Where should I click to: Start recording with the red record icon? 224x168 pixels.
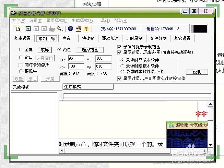(x=28, y=29)
